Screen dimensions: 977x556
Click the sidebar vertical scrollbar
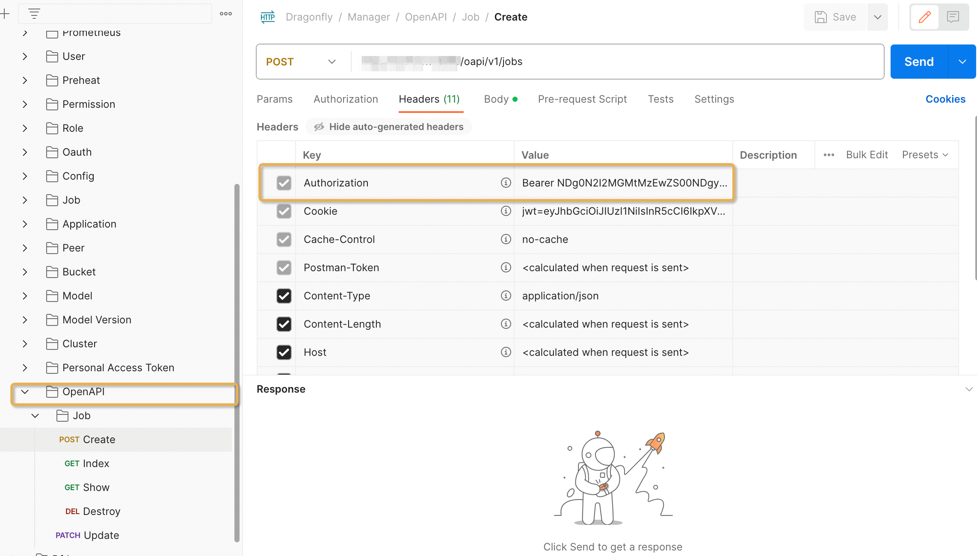click(x=237, y=363)
